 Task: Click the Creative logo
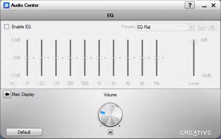tap(196, 133)
